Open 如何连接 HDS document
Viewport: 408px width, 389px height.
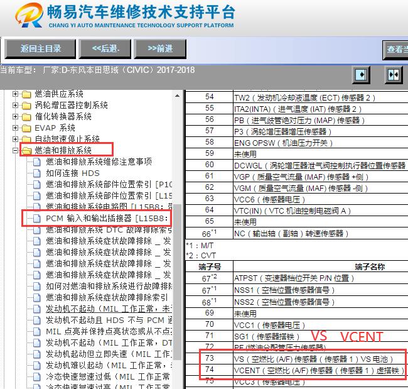tap(73, 173)
